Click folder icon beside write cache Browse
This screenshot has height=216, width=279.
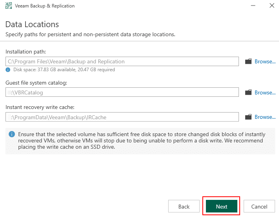[x=248, y=117]
